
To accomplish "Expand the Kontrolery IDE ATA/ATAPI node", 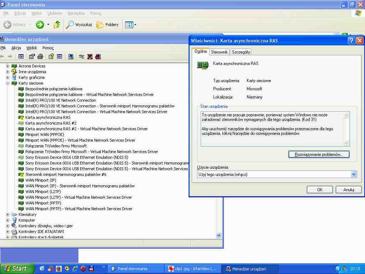I will (x=8, y=232).
